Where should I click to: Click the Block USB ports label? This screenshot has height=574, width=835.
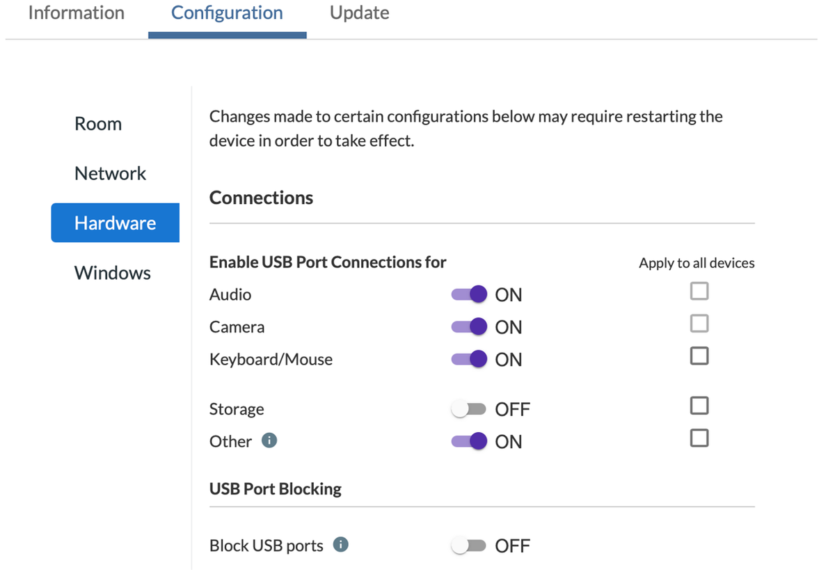tap(267, 545)
